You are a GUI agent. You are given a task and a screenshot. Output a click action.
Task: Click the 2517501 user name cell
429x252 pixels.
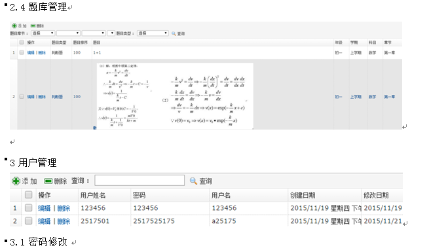[95, 221]
